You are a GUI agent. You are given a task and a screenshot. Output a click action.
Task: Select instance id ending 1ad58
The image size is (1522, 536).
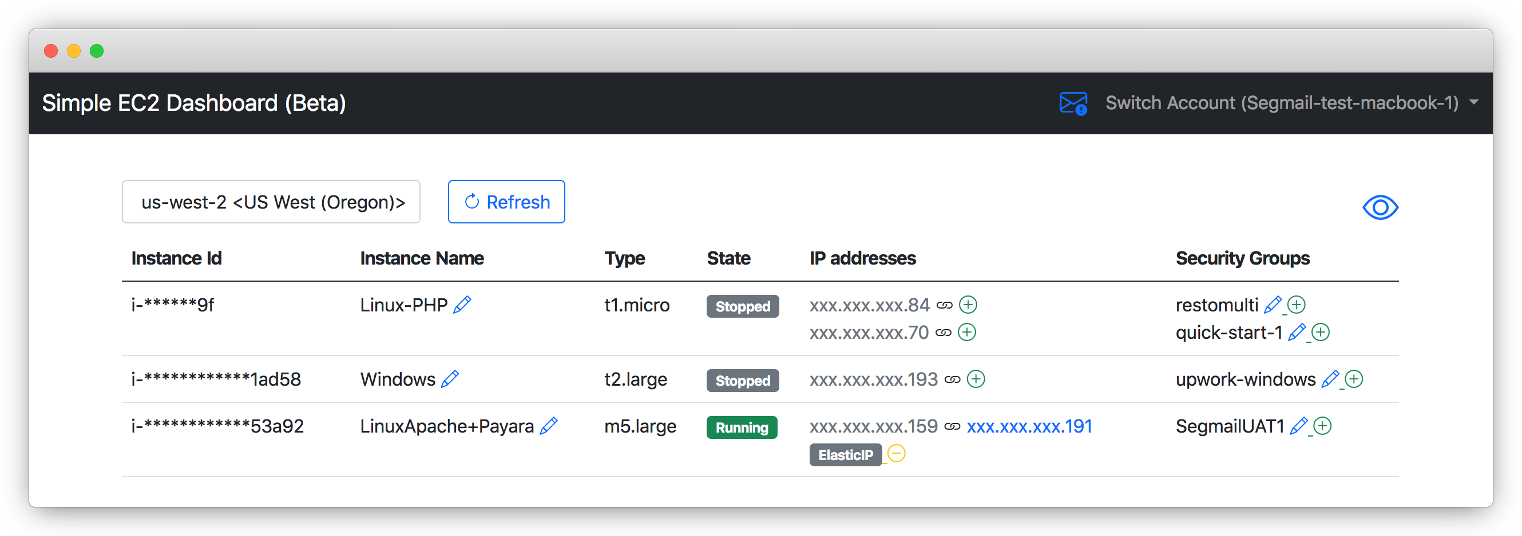tap(216, 379)
